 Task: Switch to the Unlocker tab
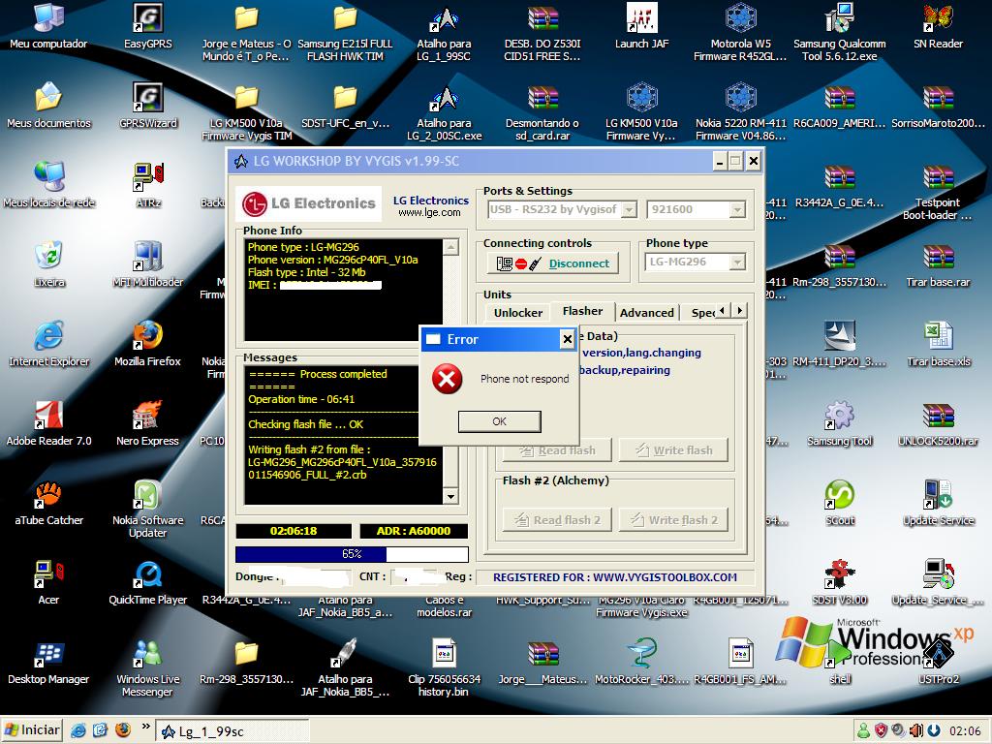click(x=517, y=313)
